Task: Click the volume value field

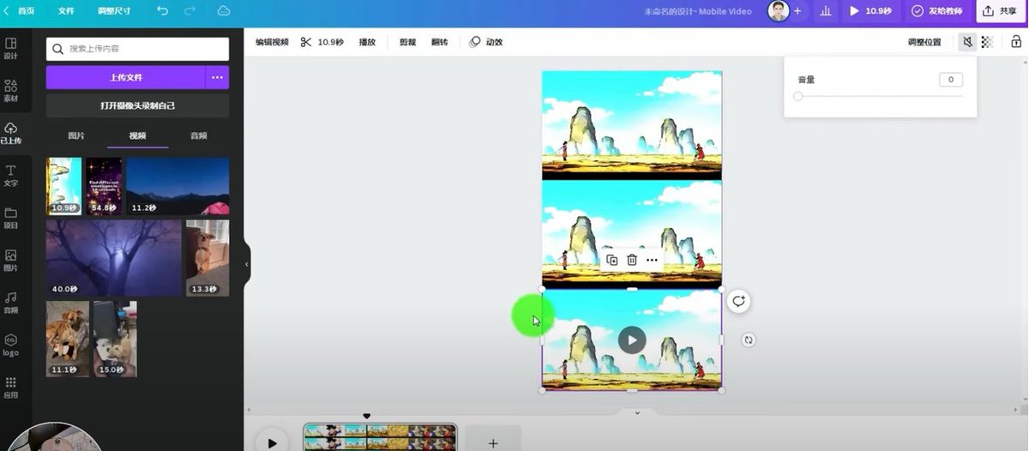Action: [x=951, y=80]
